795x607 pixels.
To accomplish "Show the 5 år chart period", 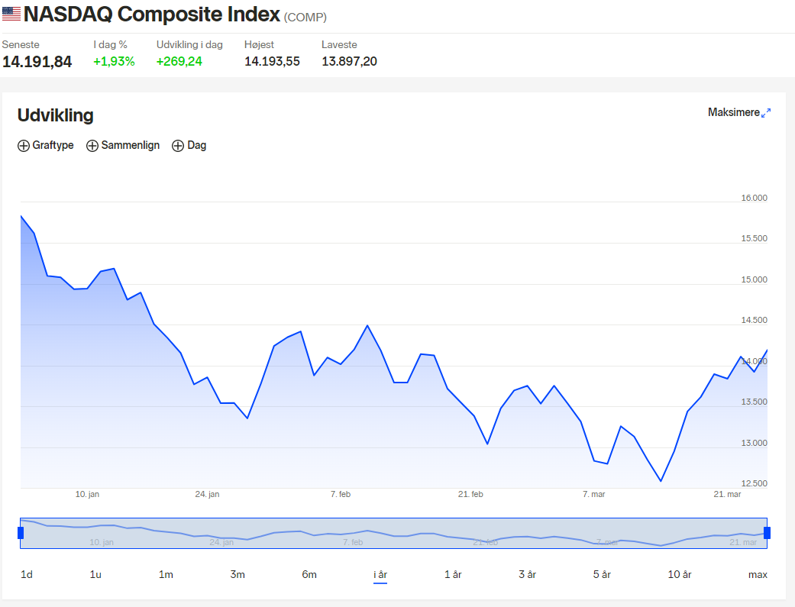I will point(602,574).
